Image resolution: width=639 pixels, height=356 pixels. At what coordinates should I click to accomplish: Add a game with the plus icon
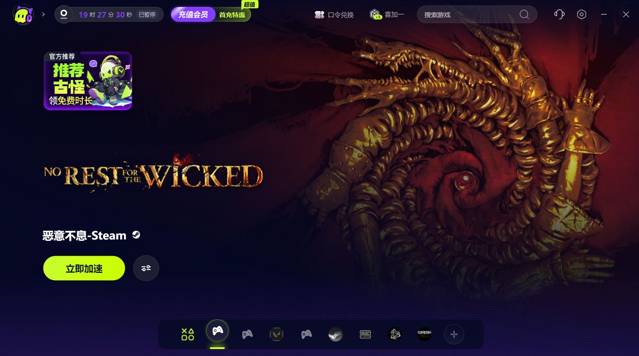click(454, 334)
